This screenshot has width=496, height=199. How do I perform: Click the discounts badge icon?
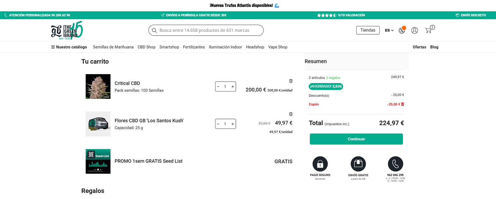pyautogui.click(x=402, y=30)
